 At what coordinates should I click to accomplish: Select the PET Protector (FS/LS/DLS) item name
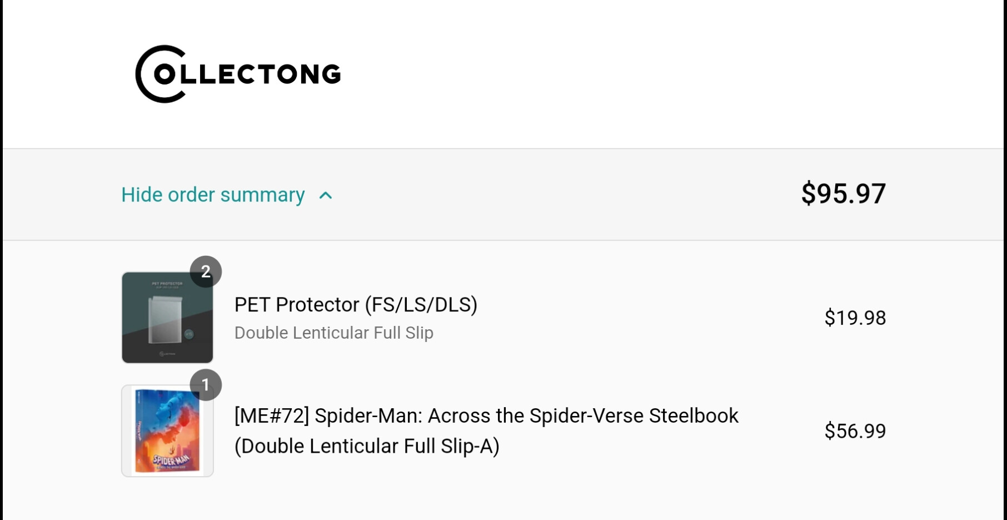click(x=356, y=305)
